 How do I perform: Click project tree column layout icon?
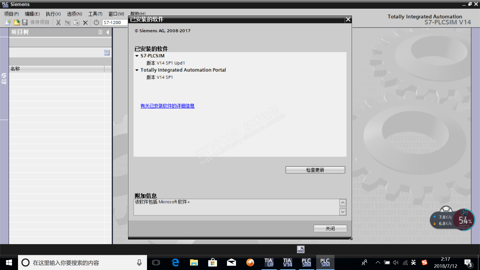(x=100, y=32)
